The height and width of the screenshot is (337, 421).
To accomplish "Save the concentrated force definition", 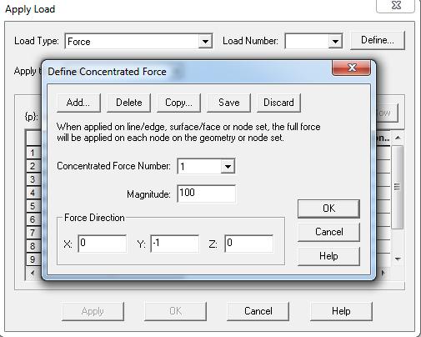I will [228, 103].
